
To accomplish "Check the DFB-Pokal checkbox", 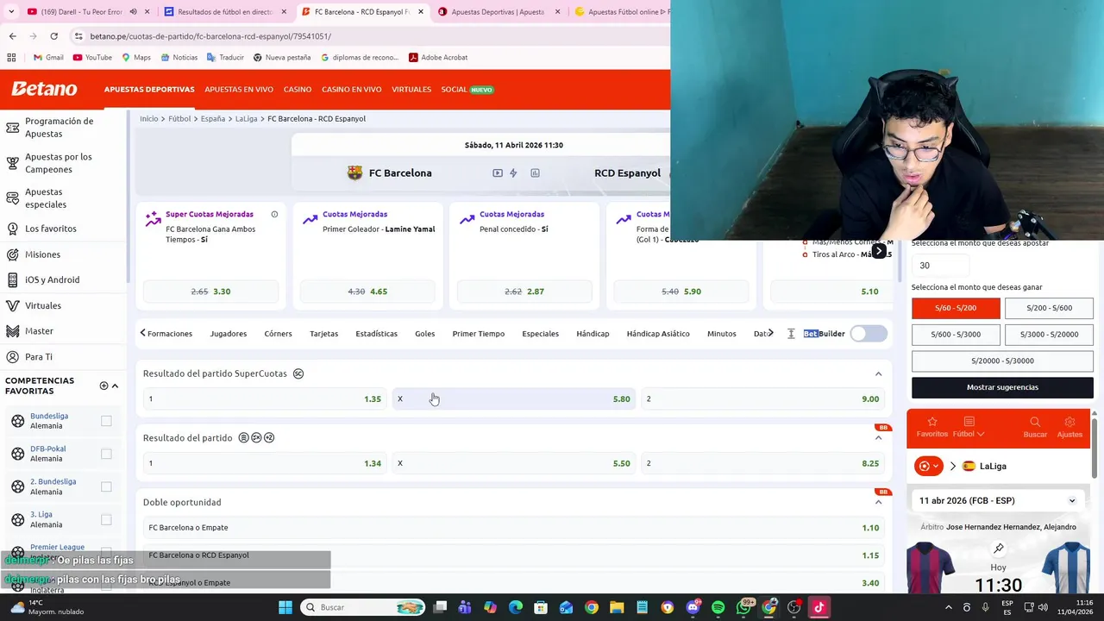I will 106,454.
